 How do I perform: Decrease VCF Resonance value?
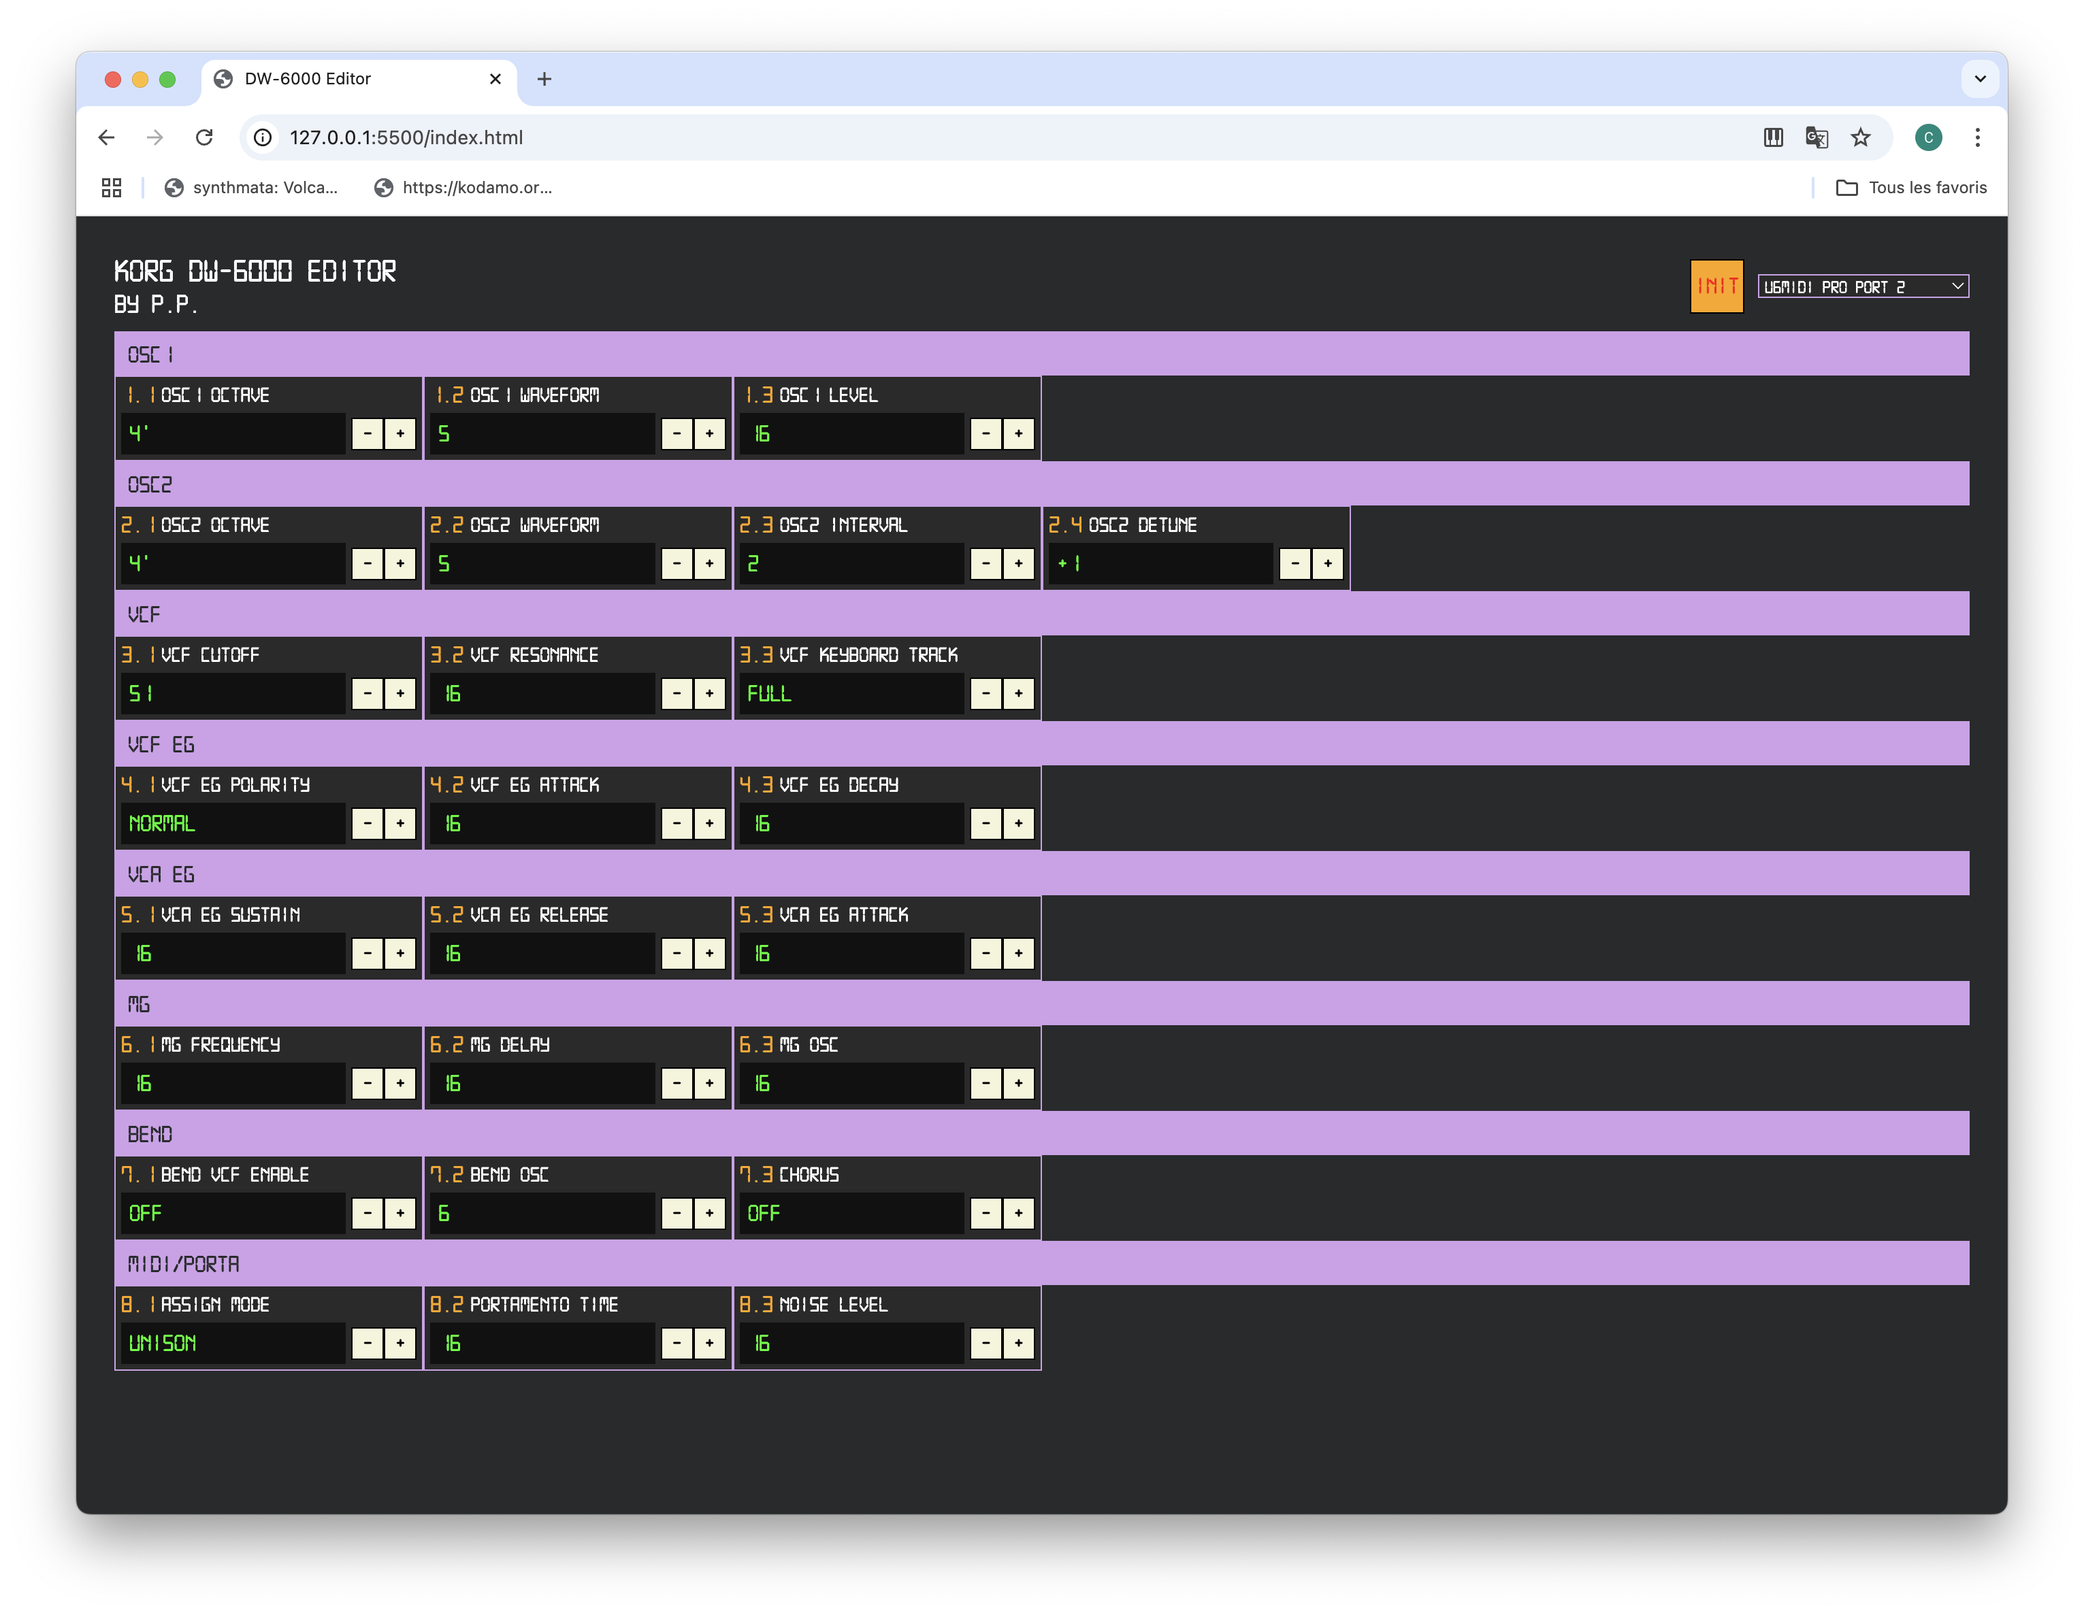(677, 693)
